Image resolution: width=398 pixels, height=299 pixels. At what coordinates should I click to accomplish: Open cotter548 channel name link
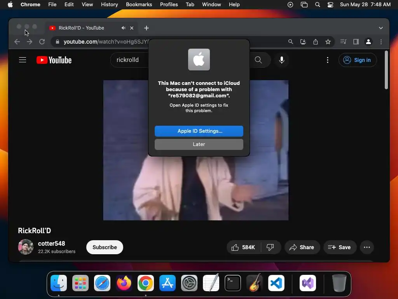click(52, 243)
